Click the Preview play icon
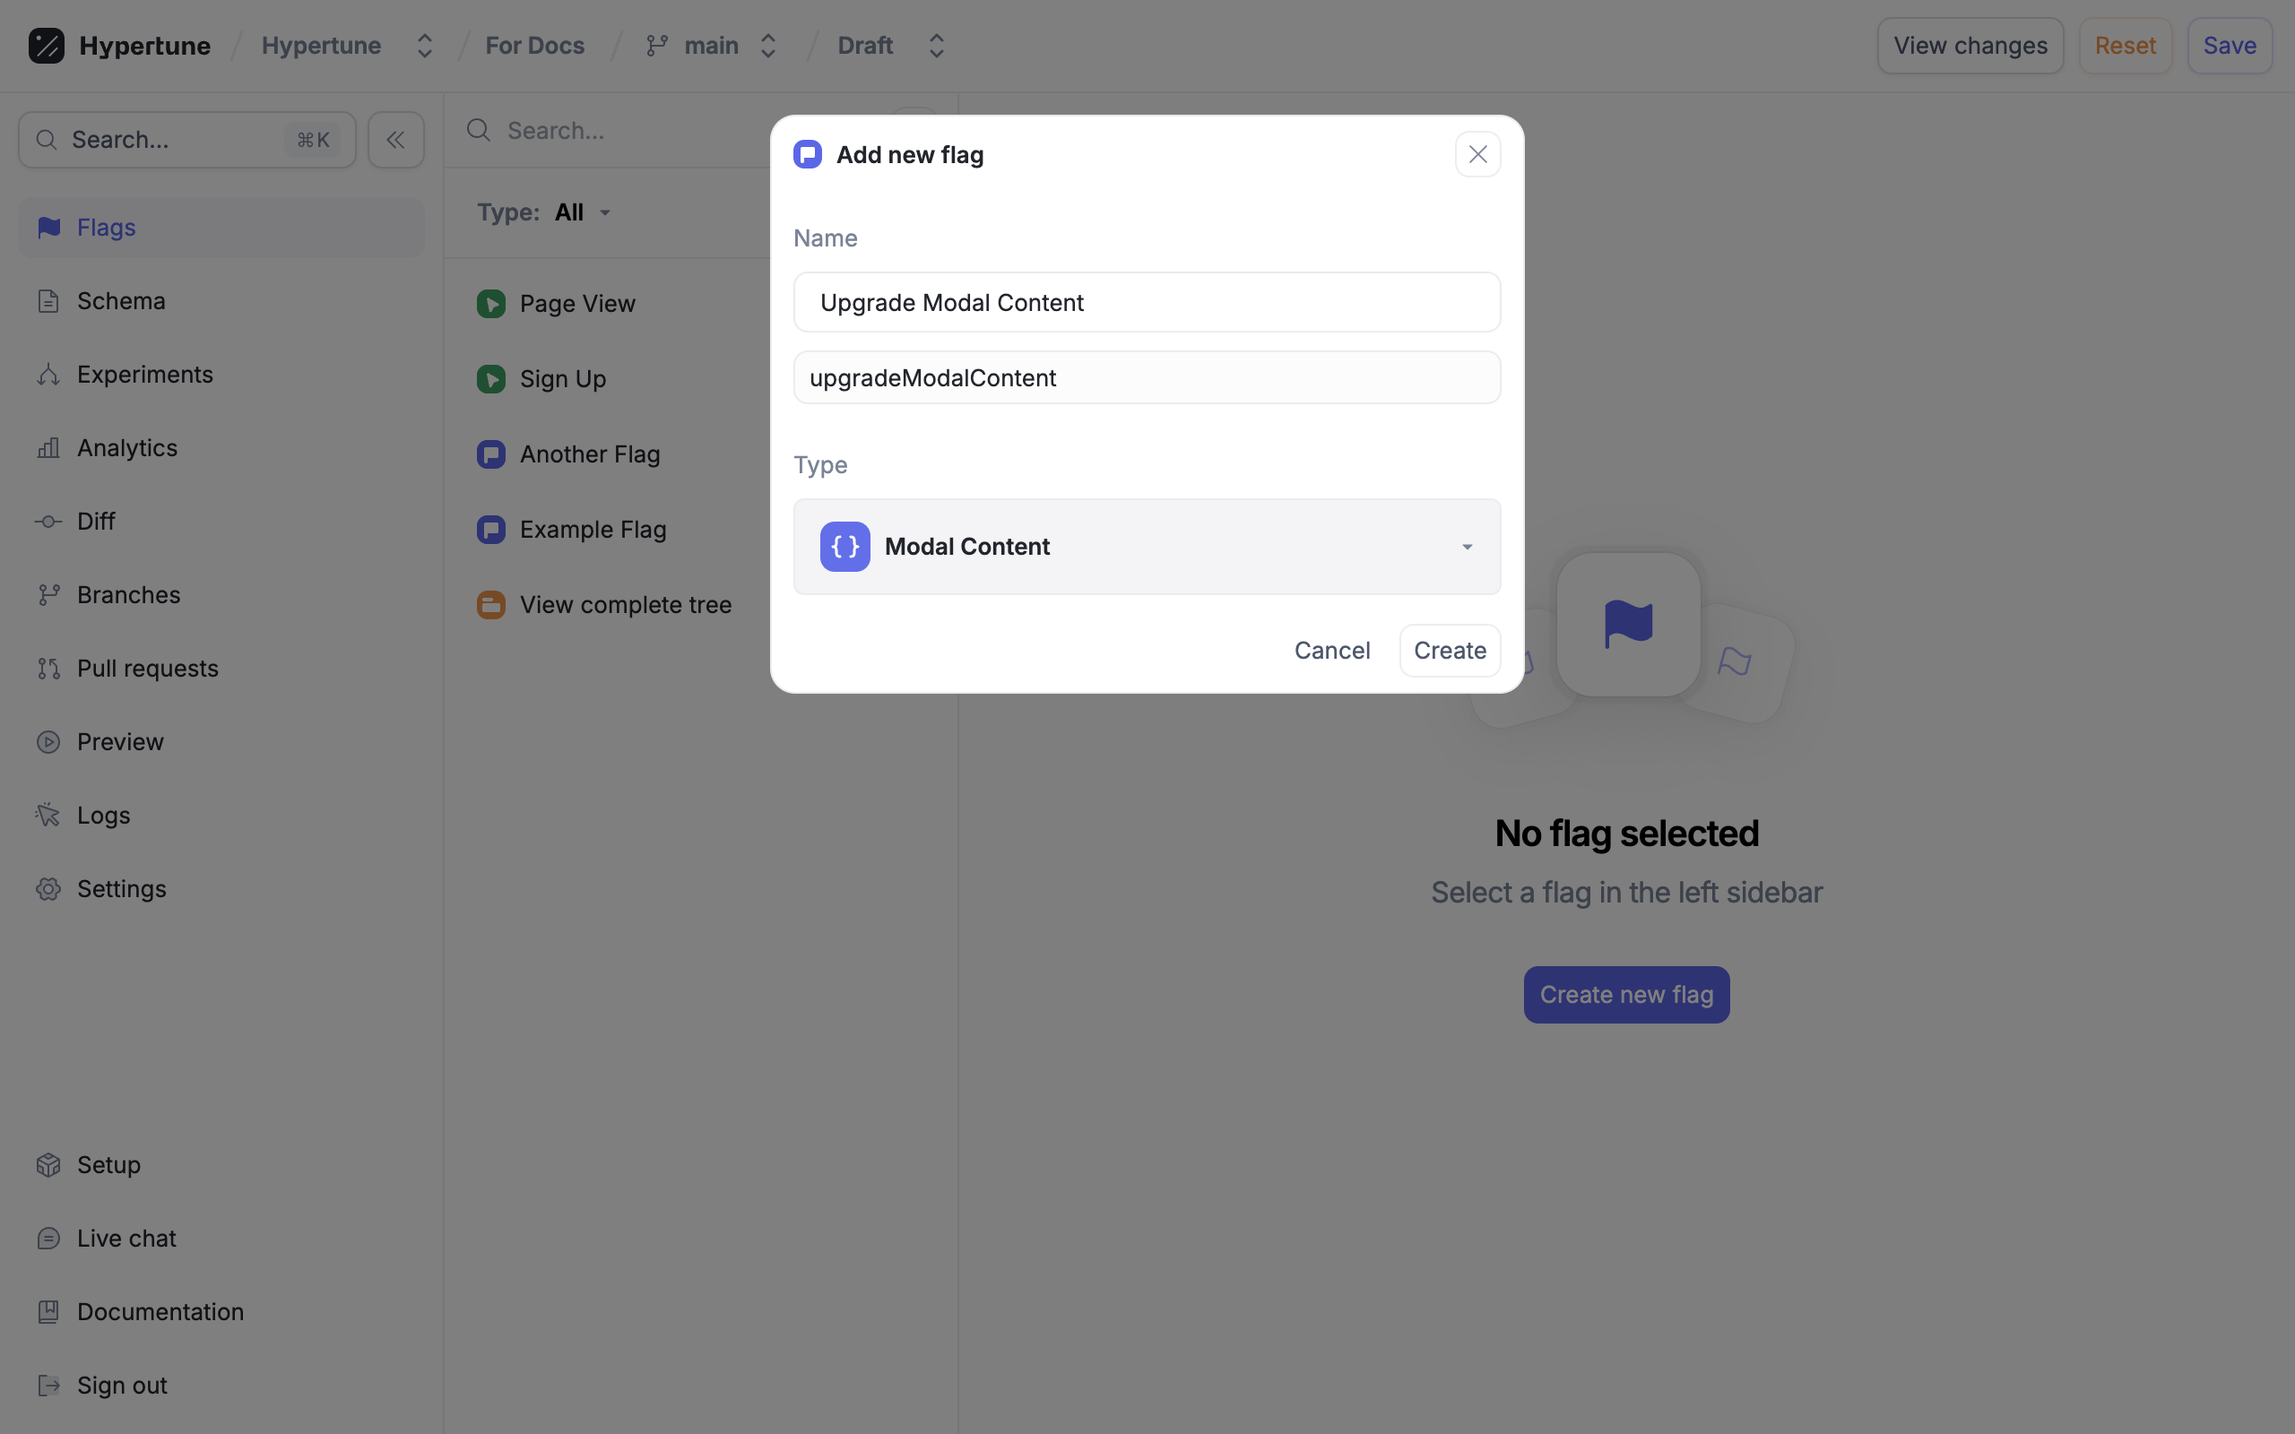The height and width of the screenshot is (1434, 2295). tap(48, 742)
